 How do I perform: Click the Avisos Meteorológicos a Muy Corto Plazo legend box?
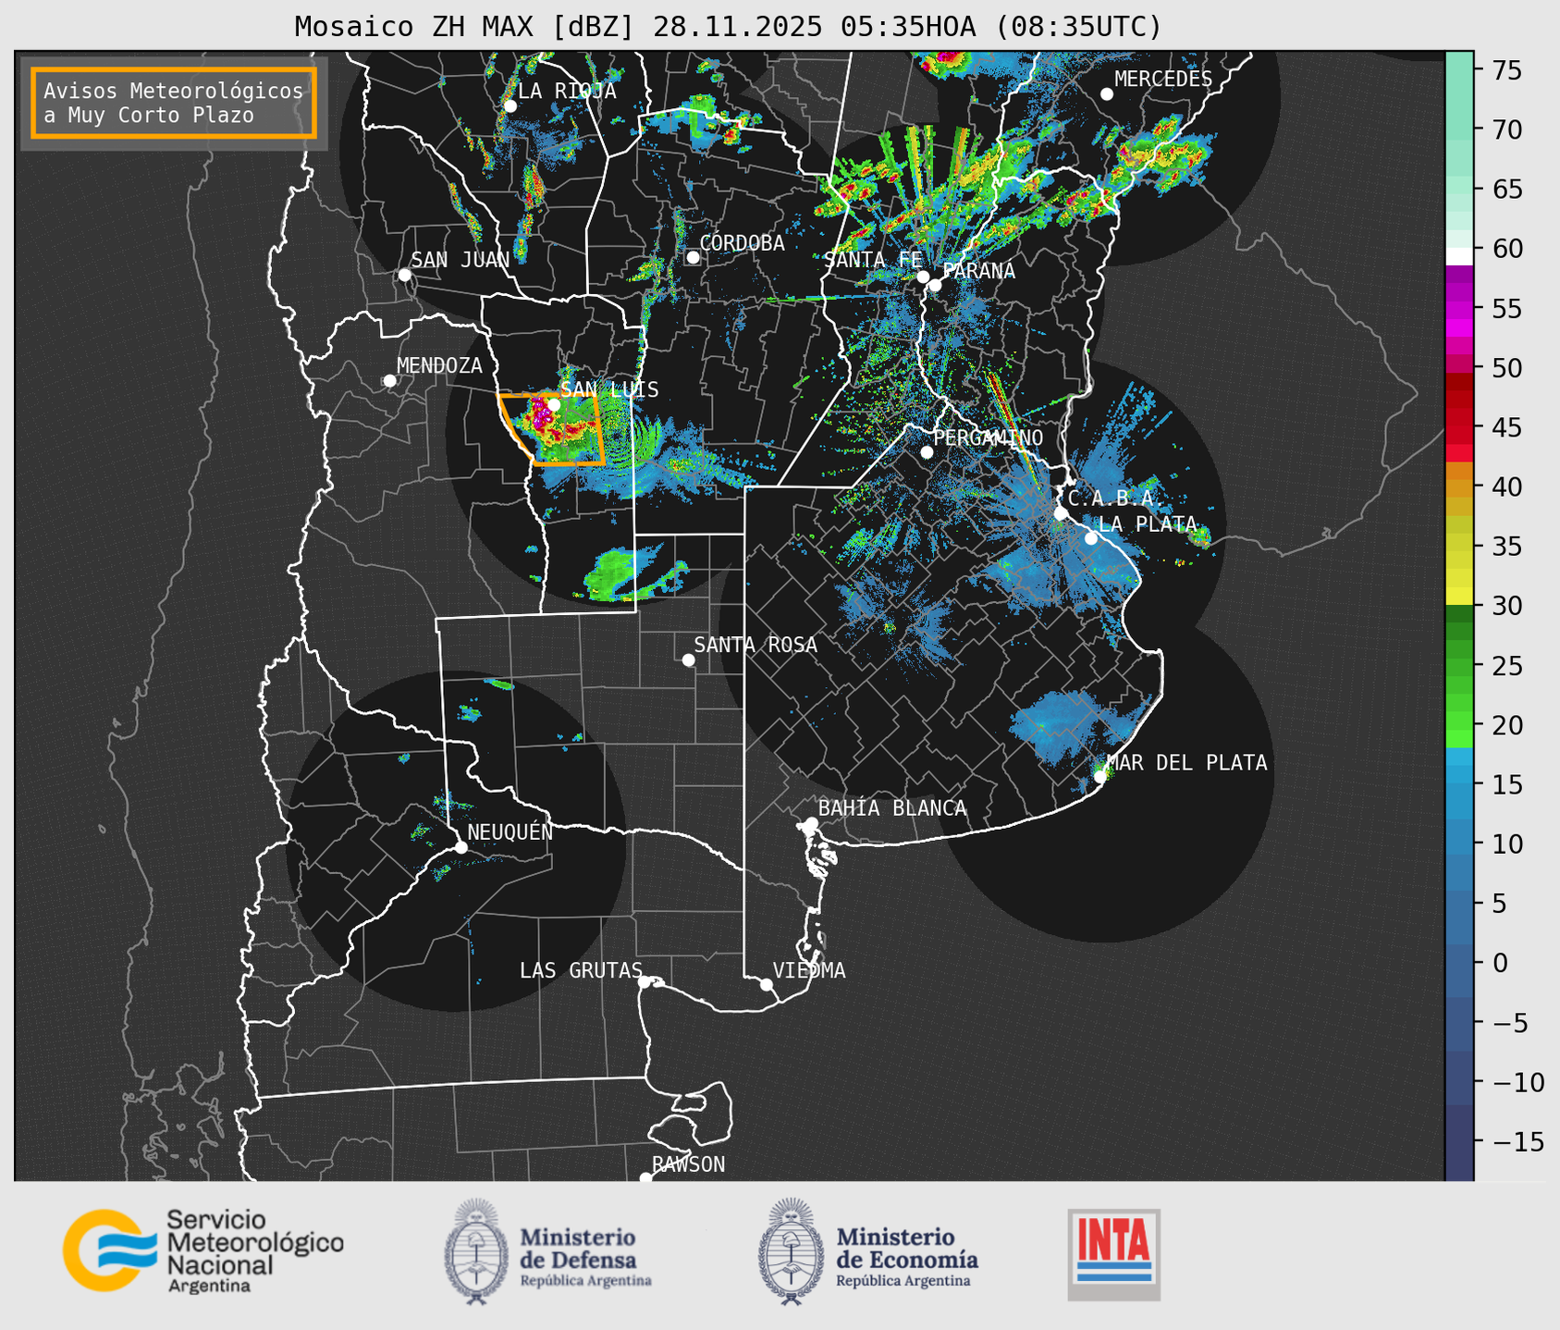[174, 103]
